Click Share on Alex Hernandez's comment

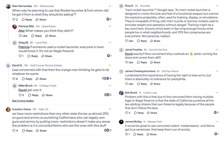click(41, 19)
